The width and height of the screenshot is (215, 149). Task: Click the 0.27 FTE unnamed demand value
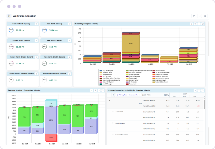53,80
